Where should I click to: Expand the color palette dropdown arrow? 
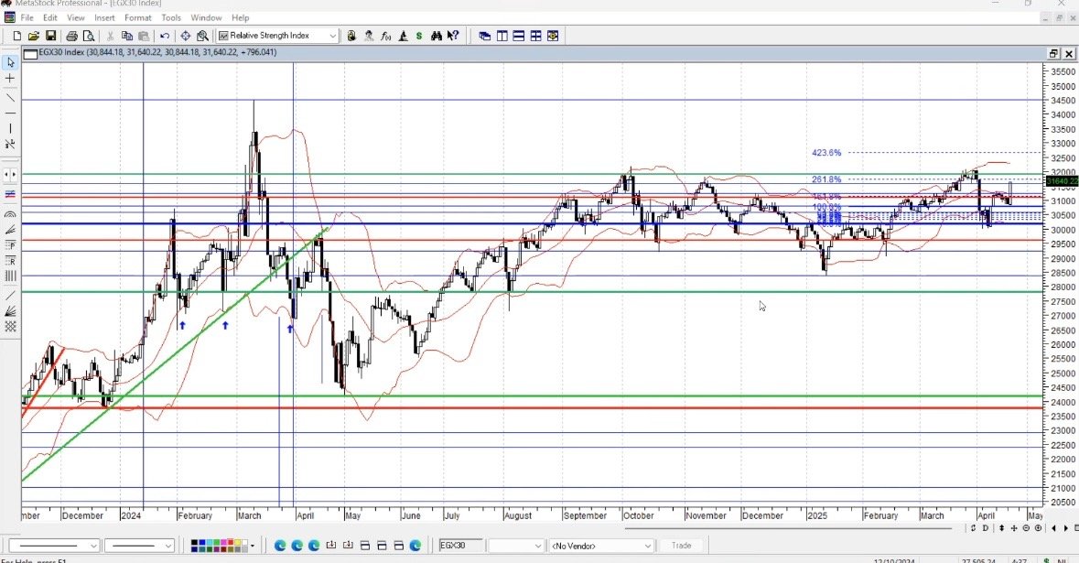coord(252,546)
